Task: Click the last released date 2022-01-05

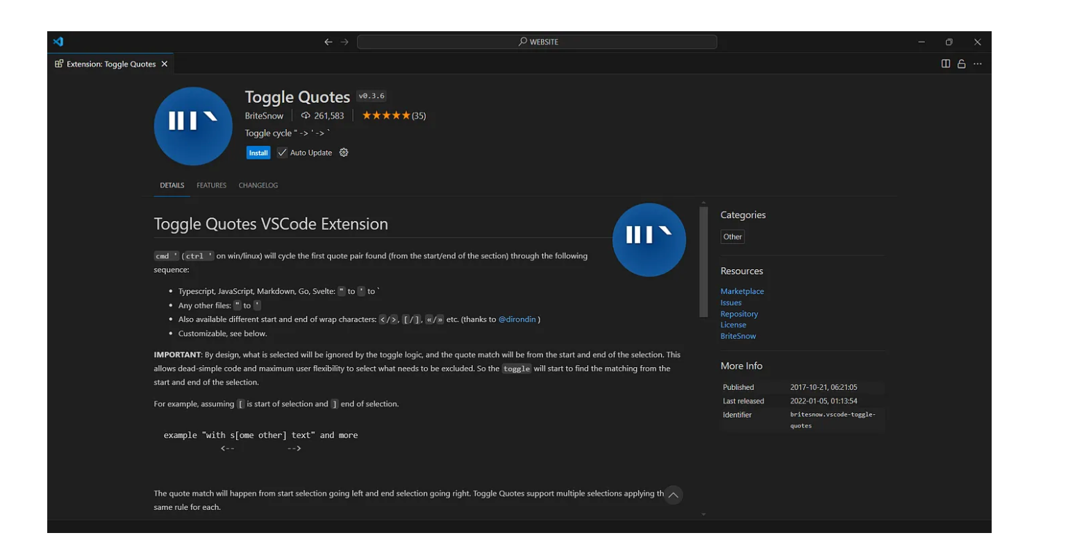Action: coord(824,401)
